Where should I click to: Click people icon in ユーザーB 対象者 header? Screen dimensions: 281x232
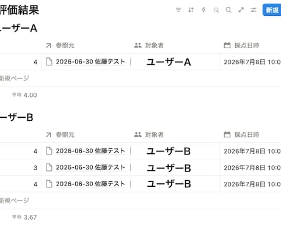pyautogui.click(x=138, y=134)
